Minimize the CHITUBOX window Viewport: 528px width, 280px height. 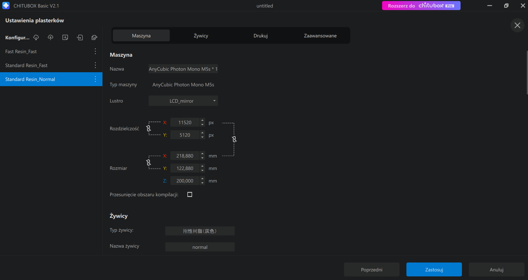pos(490,6)
